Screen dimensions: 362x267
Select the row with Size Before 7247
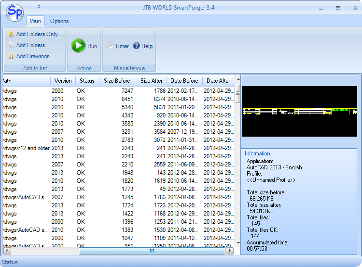click(119, 91)
